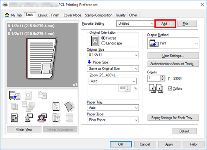Open Paper Settings for Each Tray
207x150 pixels.
pyautogui.click(x=173, y=118)
